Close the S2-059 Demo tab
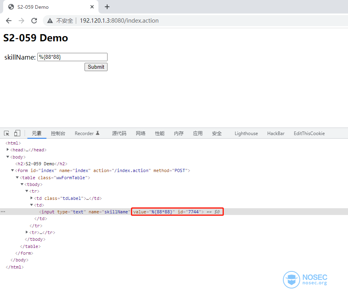Screen dimensions: 348x298 click(x=92, y=7)
